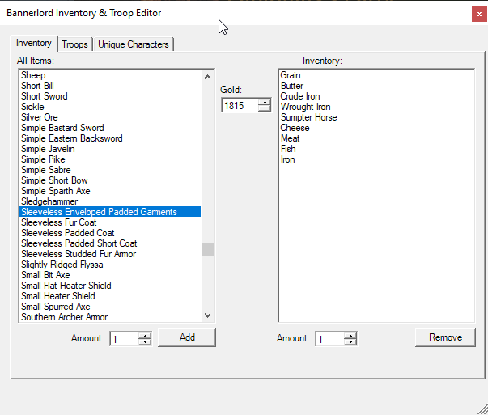Decrease Gold with the down arrow

(265, 108)
